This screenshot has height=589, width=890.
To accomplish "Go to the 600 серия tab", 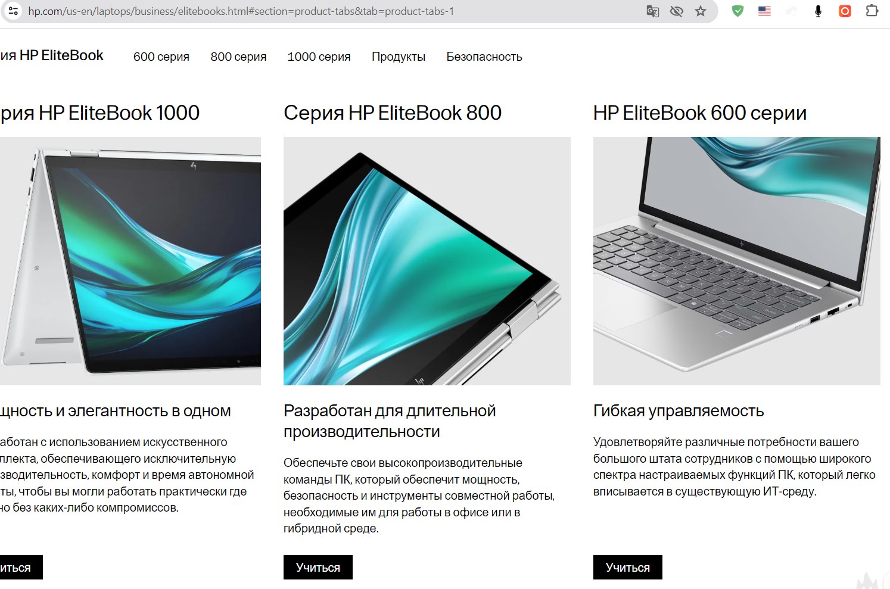I will 161,57.
